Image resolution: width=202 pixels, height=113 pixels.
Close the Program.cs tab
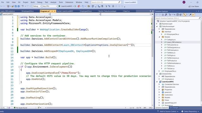(x=55, y=11)
